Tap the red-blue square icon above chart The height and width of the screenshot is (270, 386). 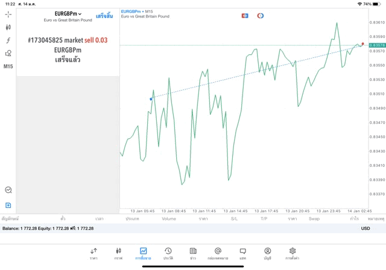pos(245,16)
